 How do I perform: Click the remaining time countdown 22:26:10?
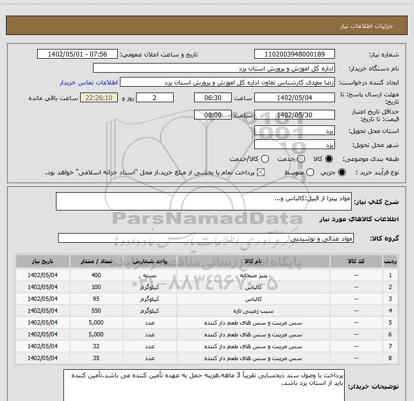[x=99, y=97]
